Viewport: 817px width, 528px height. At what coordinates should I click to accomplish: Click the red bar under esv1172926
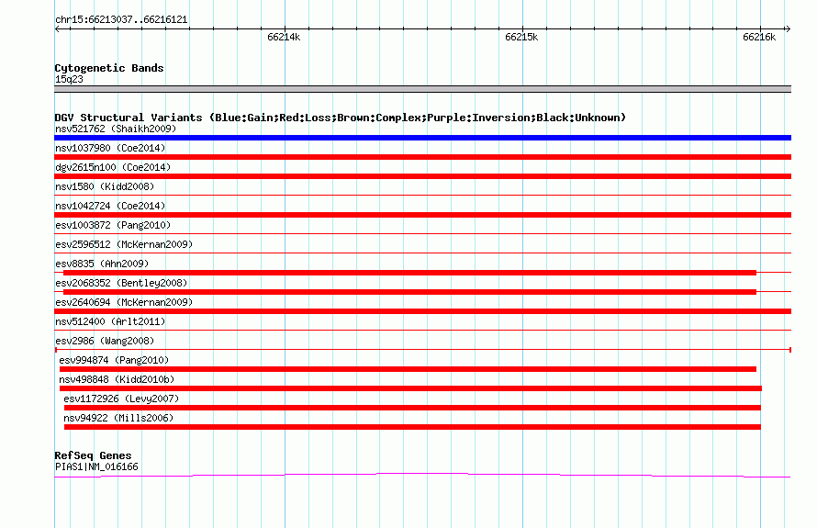point(412,408)
